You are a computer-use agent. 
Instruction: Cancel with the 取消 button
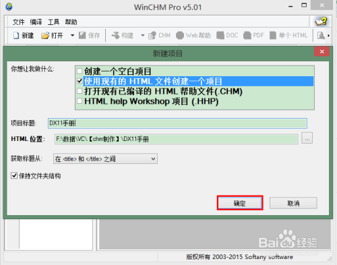tap(293, 203)
